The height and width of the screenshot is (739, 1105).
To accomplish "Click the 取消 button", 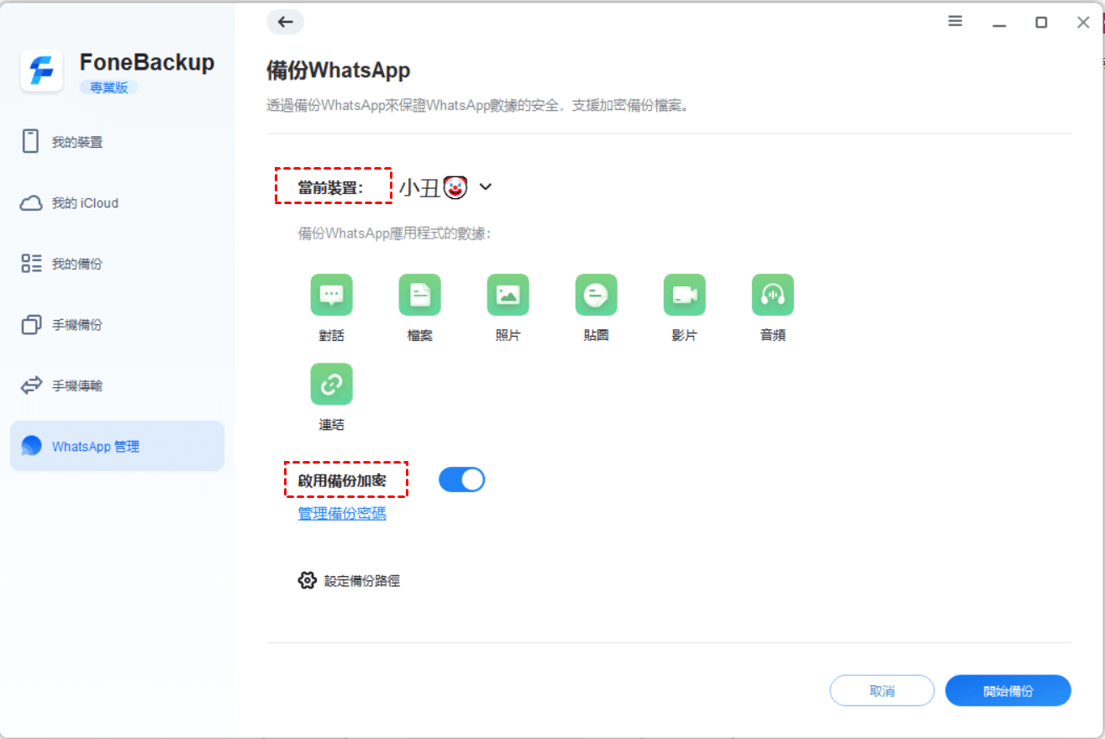I will (x=882, y=691).
